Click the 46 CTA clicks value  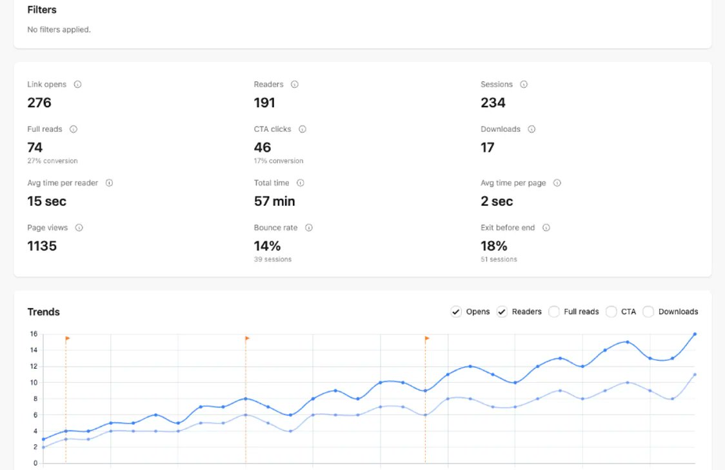262,148
